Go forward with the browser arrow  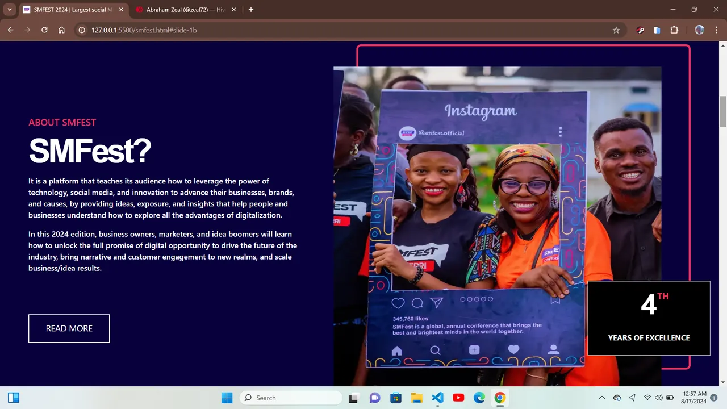(27, 30)
